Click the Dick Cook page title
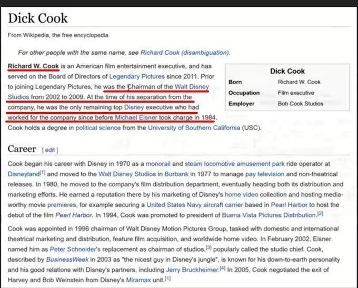 38,18
